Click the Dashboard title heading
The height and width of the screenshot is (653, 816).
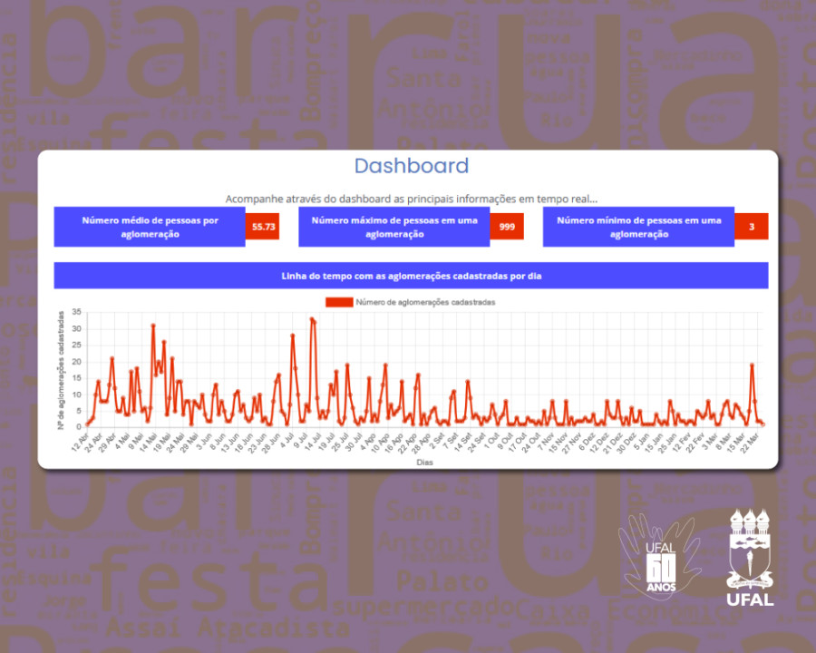tap(411, 166)
